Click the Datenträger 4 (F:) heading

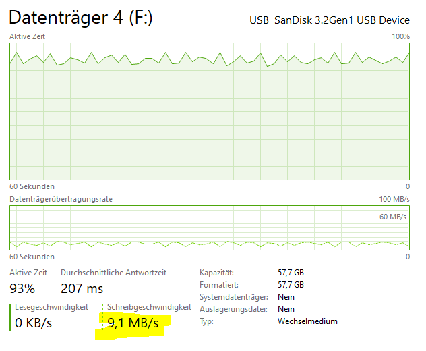pyautogui.click(x=81, y=18)
